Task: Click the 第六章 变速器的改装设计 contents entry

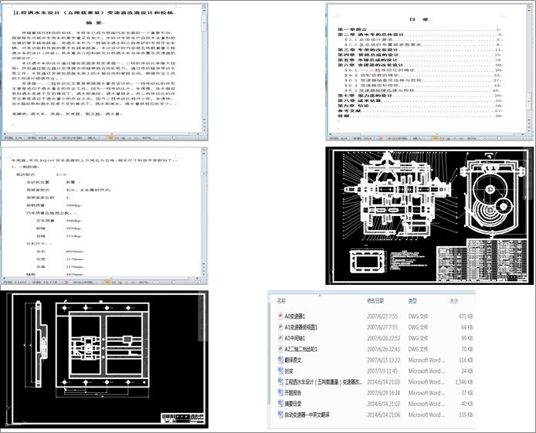Action: click(x=420, y=65)
